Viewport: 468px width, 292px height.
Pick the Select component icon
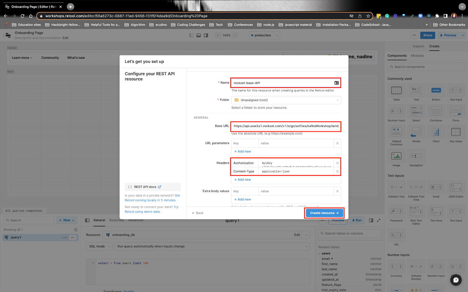click(416, 111)
